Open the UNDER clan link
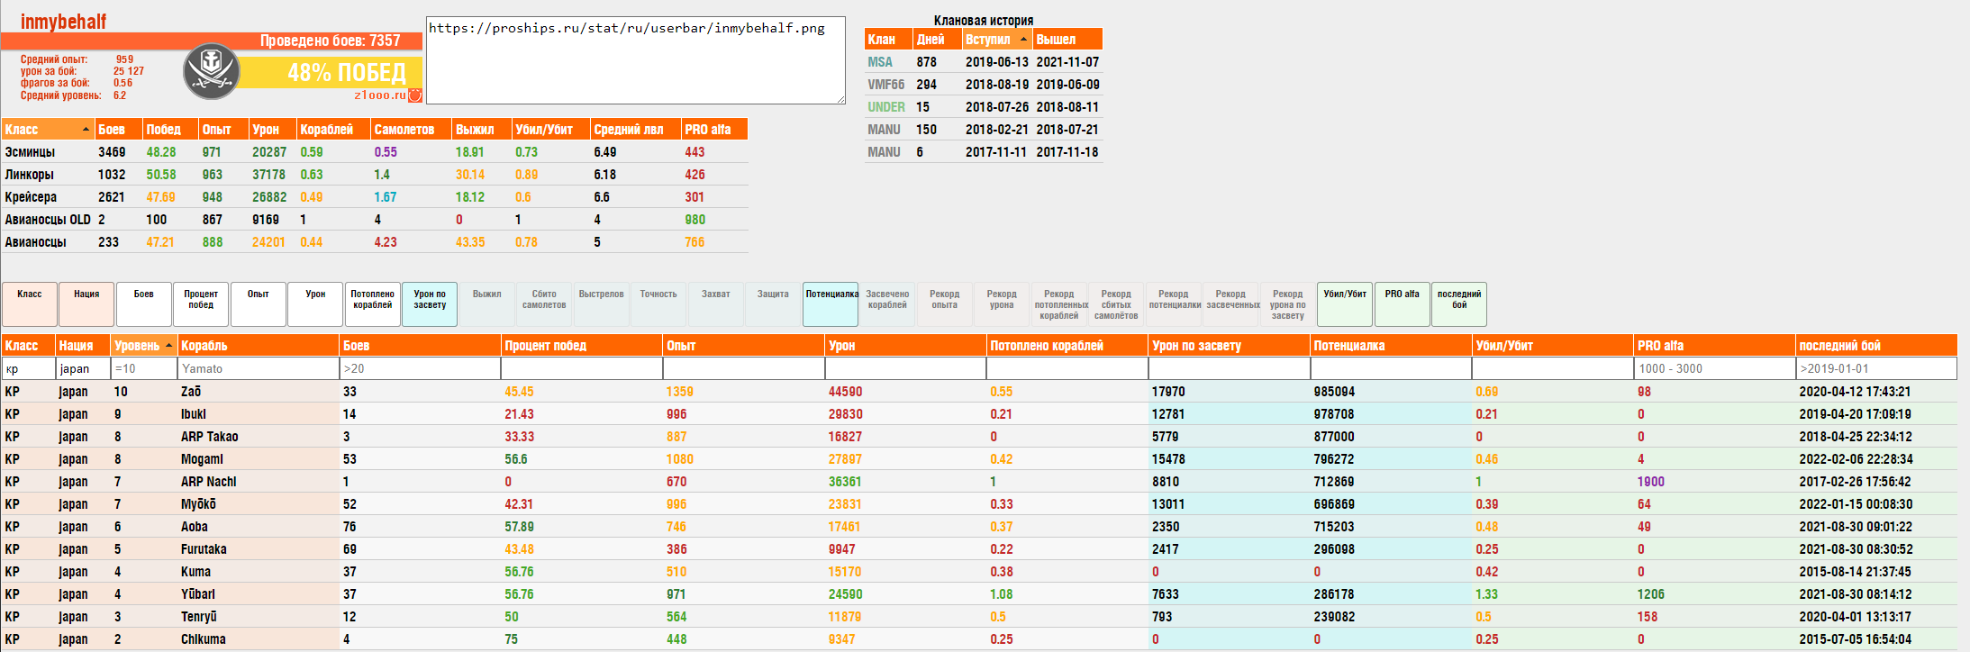 (x=885, y=107)
